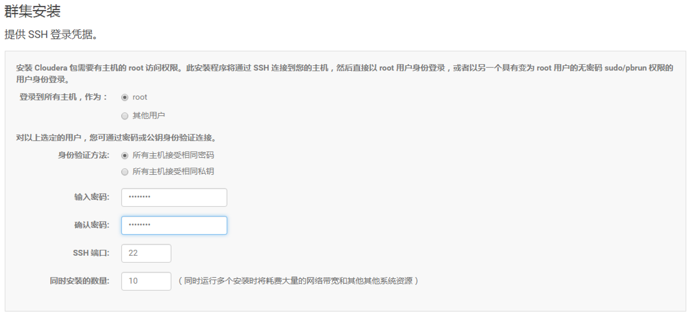Select the 其他用户 radio button
The height and width of the screenshot is (321, 691).
125,115
